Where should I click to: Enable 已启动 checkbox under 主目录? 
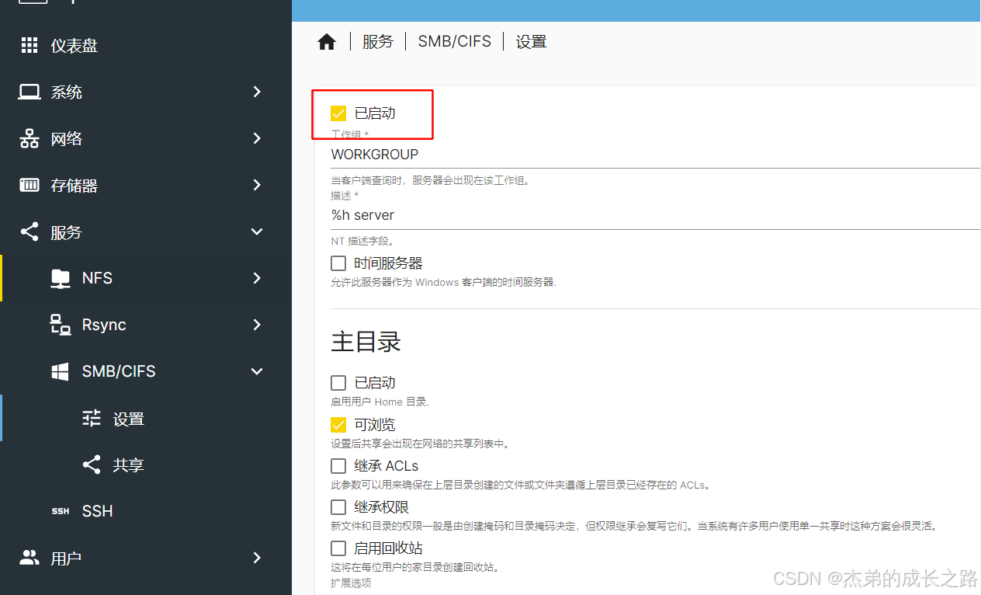[x=338, y=383]
